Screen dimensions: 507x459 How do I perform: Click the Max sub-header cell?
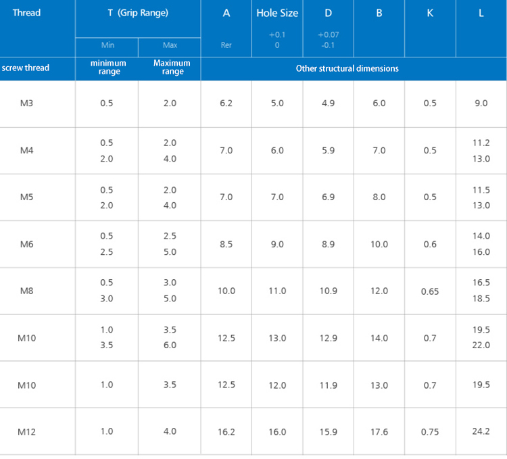pos(170,46)
